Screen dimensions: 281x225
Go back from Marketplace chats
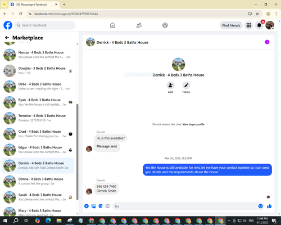7,38
